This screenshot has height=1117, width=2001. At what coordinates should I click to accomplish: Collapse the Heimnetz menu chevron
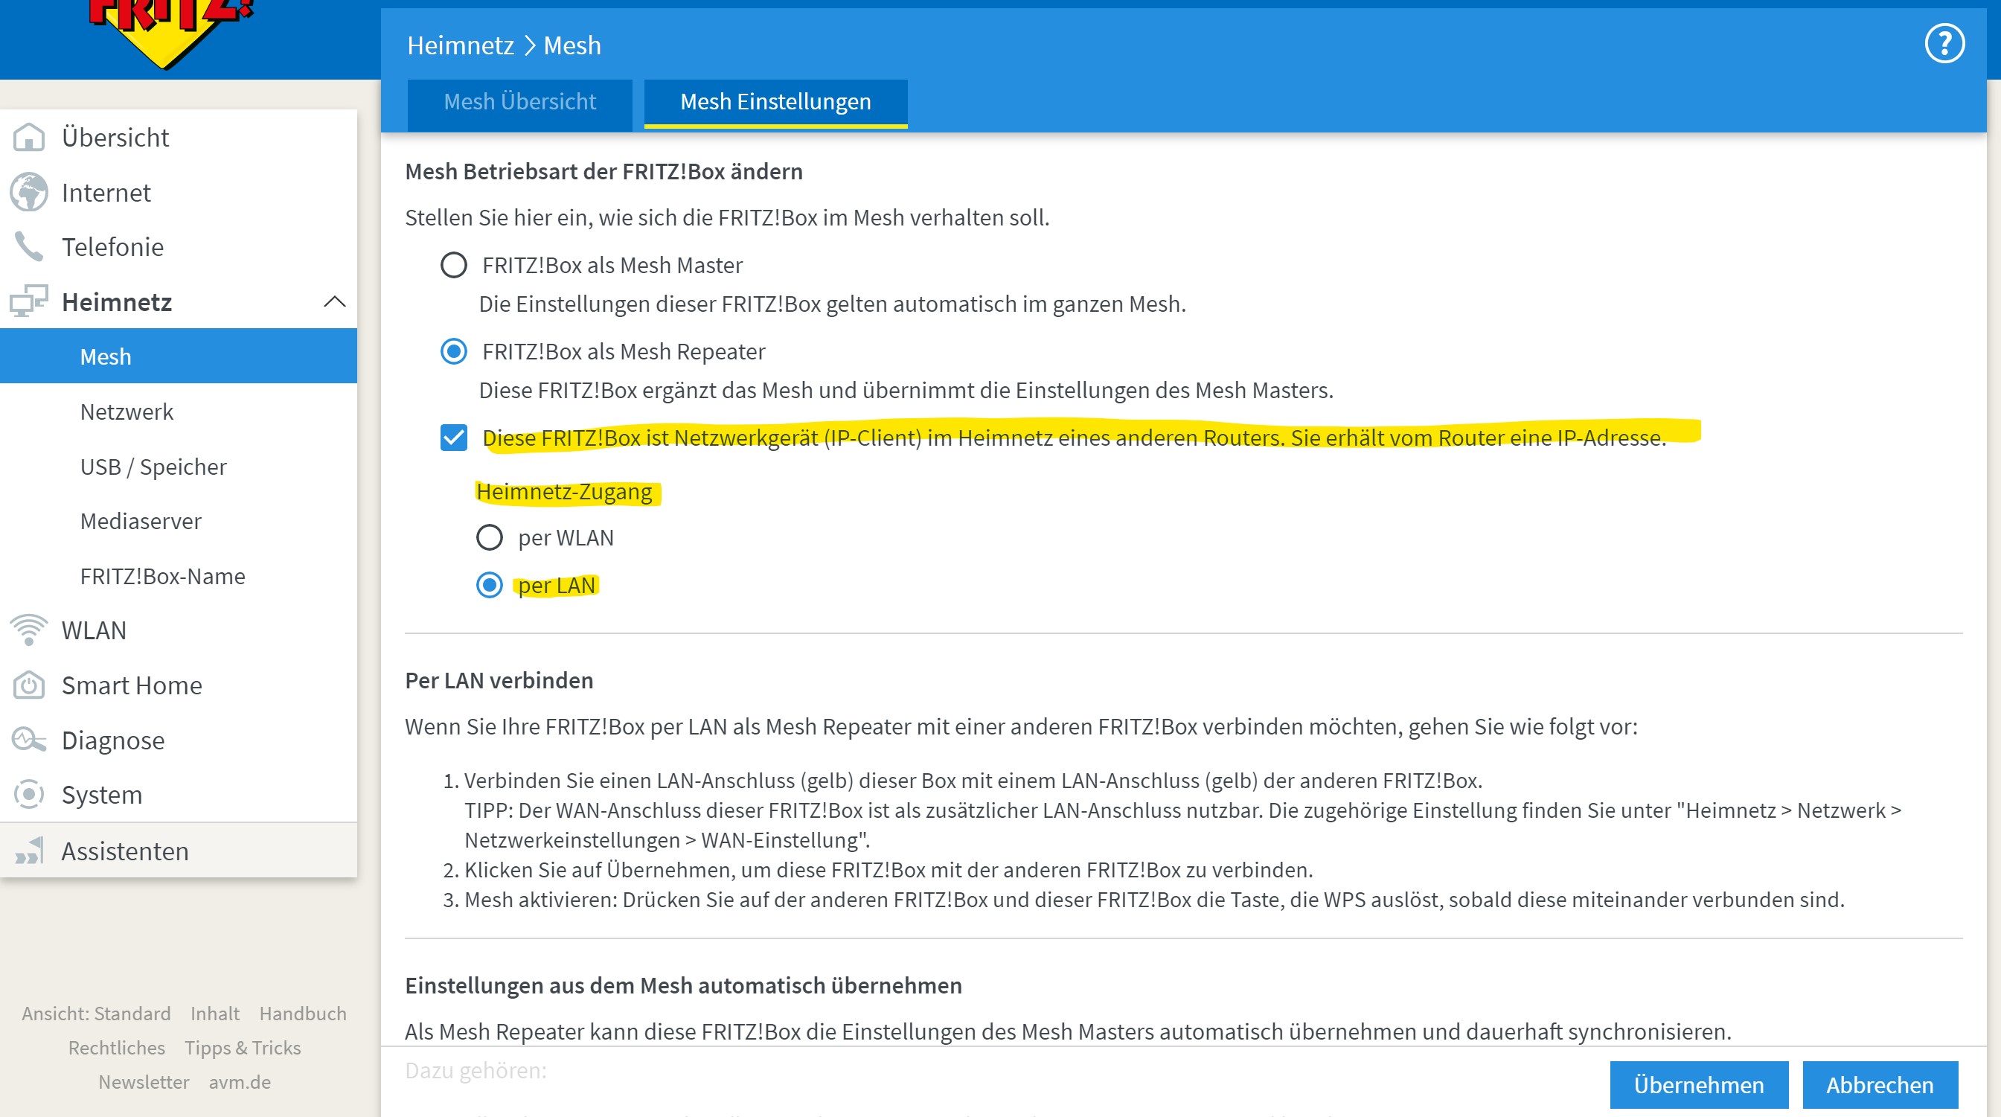coord(334,301)
